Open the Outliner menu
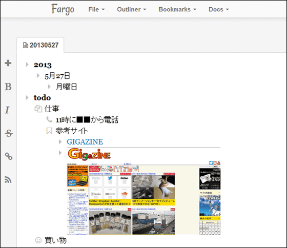This screenshot has height=248, width=287. pyautogui.click(x=132, y=9)
